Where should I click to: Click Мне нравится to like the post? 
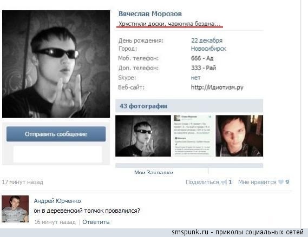257,182
